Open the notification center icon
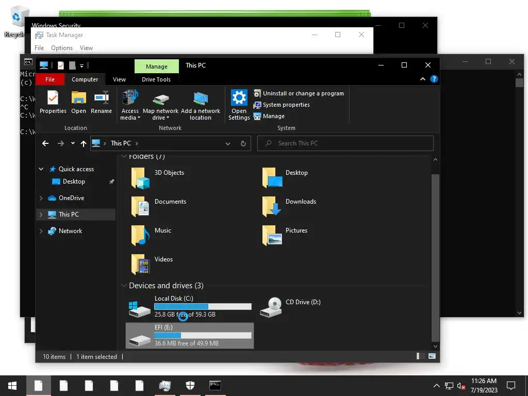Viewport: 528px width, 396px height. [x=511, y=386]
